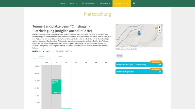The height and width of the screenshot is (109, 195).
Task: Click the So column header
Action: point(106,63)
